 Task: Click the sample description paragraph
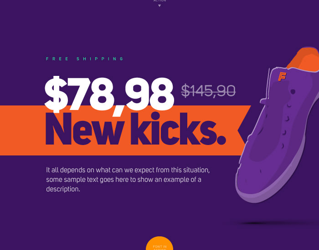pyautogui.click(x=128, y=180)
